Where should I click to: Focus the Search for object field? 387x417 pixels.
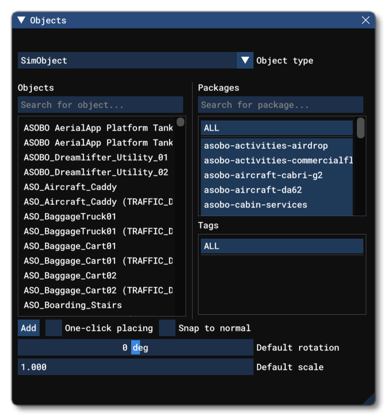tap(100, 105)
